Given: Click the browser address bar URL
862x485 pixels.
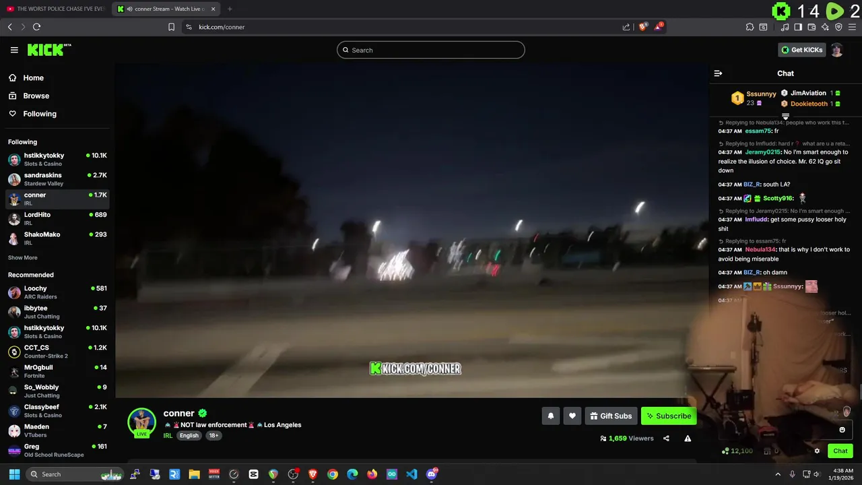Looking at the screenshot, I should point(222,27).
